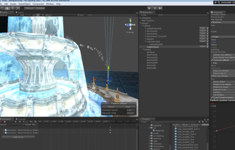The width and height of the screenshot is (235, 150).
Task: Click material icon of xulie_baozha006_6x6-1
Action: click(176, 129)
